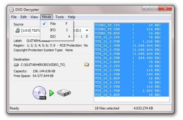Choose IFO mode from Mode menu
This screenshot has width=183, height=120.
(x=57, y=30)
